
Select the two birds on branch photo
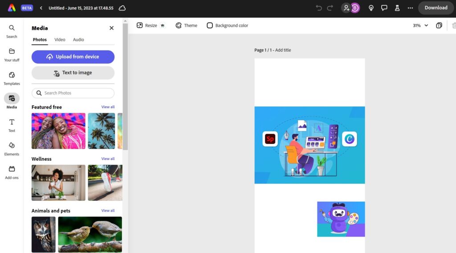(x=90, y=234)
